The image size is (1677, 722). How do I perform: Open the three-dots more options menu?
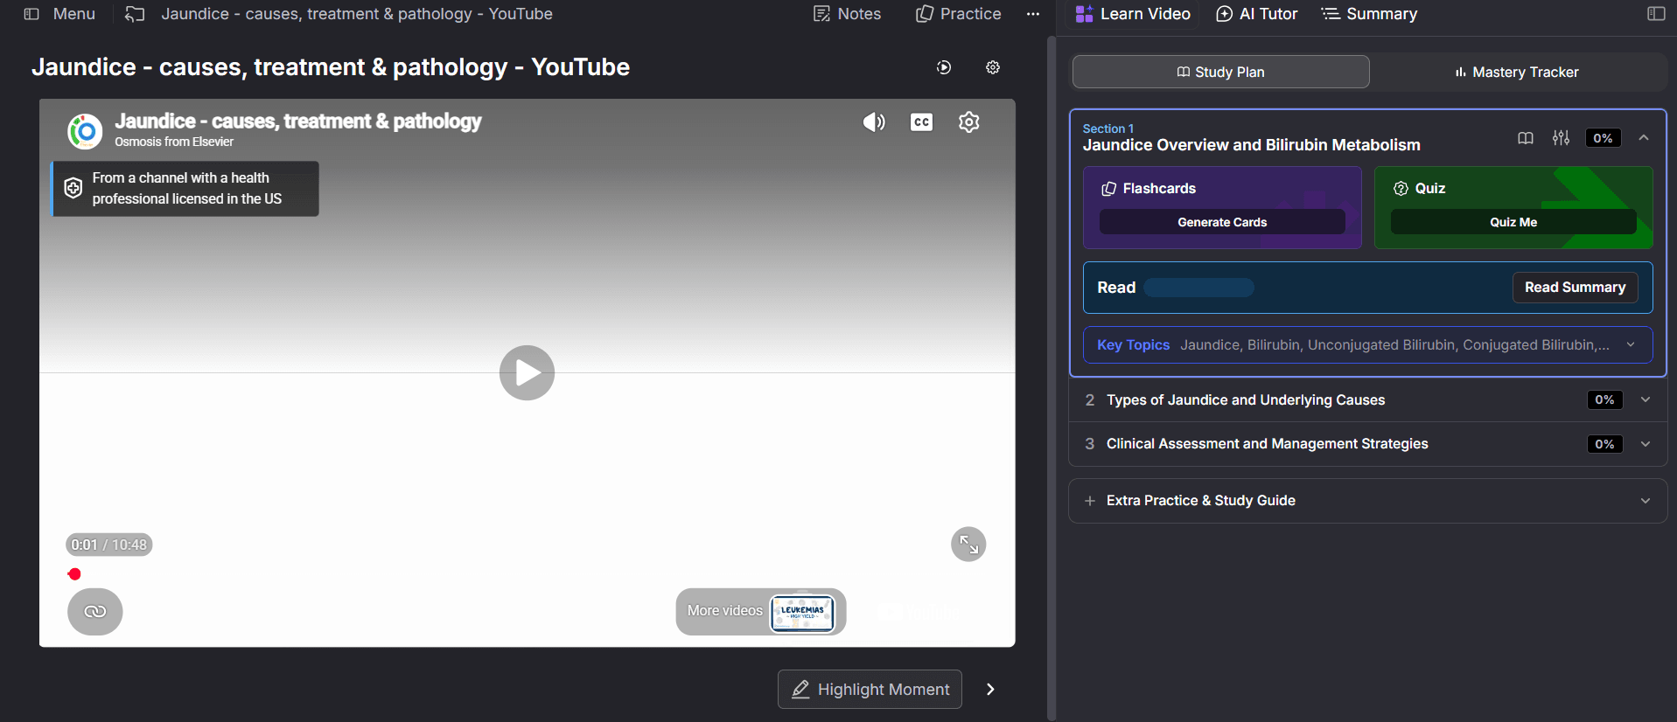coord(1033,14)
